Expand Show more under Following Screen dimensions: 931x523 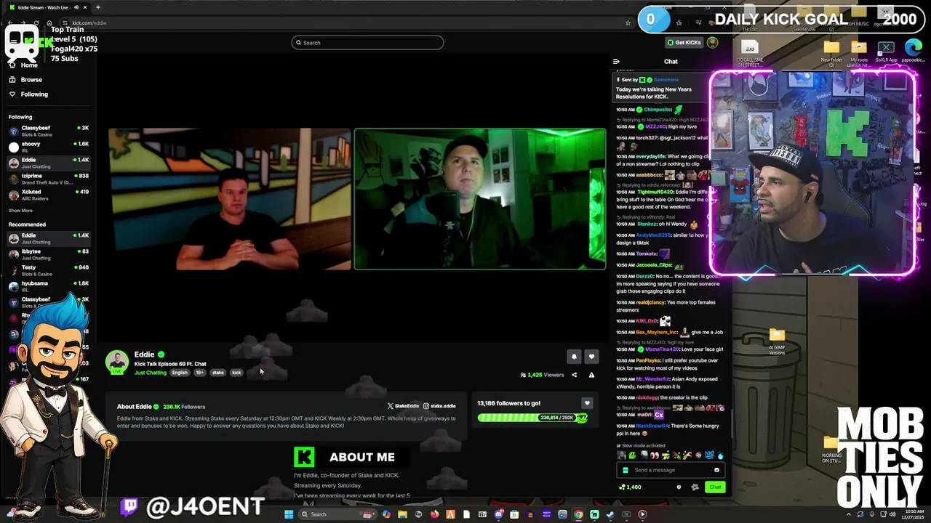tap(20, 211)
